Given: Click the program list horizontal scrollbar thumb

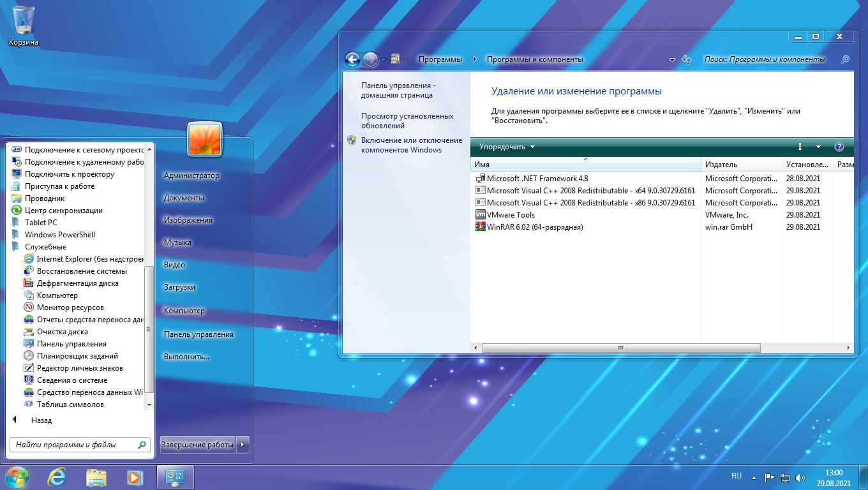Looking at the screenshot, I should pos(621,348).
